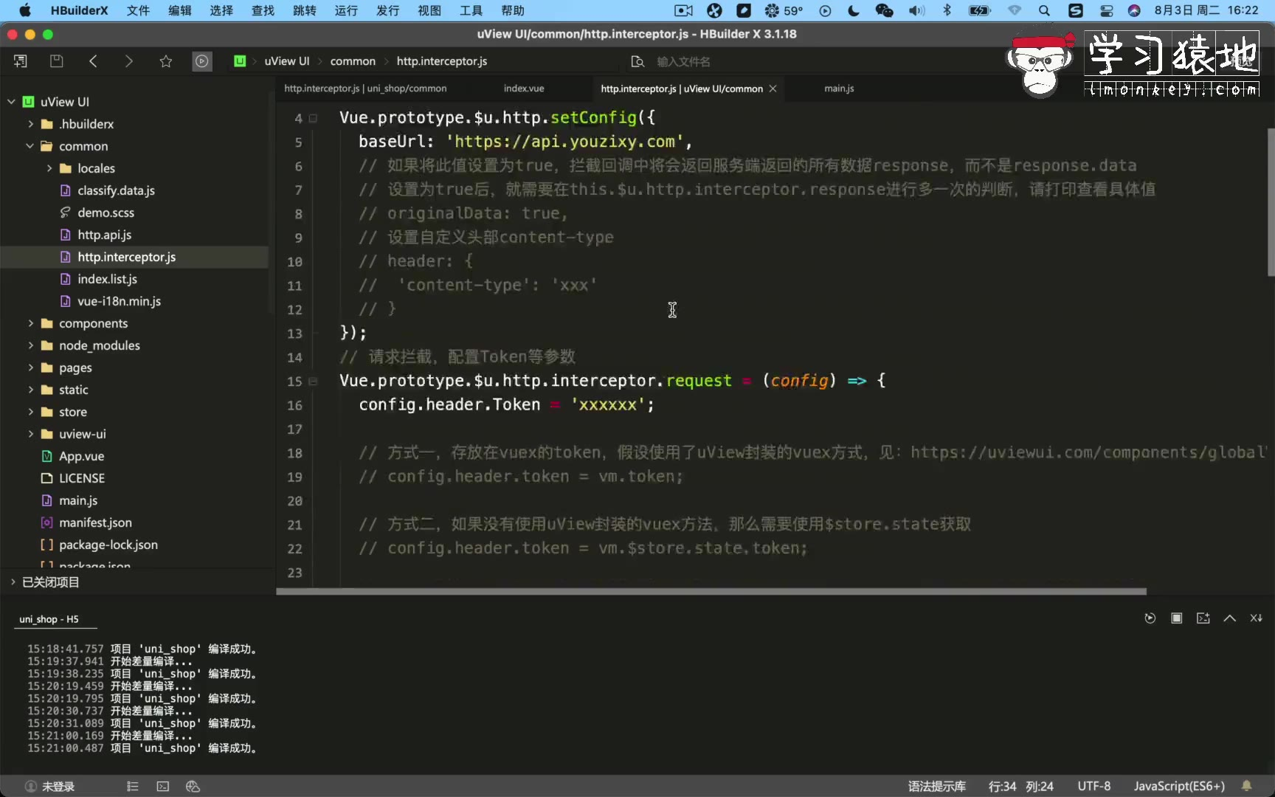The height and width of the screenshot is (797, 1275).
Task: Go forward with the right arrow icon
Action: click(129, 61)
